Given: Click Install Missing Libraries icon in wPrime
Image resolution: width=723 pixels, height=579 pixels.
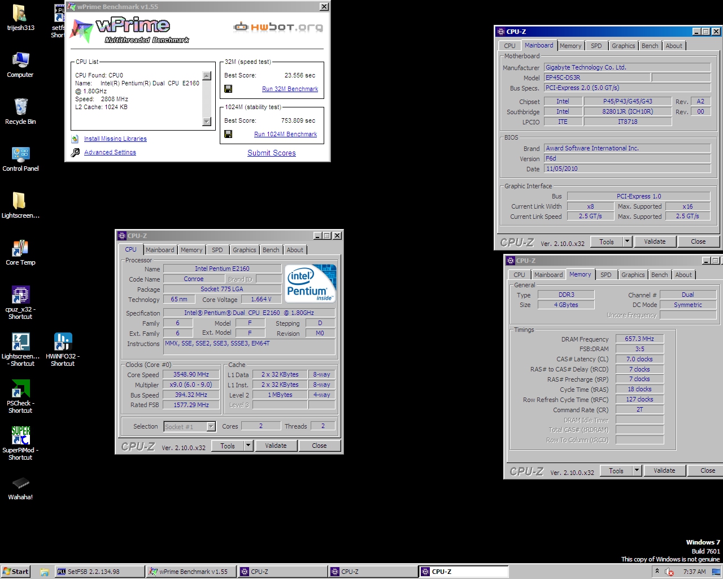Looking at the screenshot, I should click(x=75, y=139).
